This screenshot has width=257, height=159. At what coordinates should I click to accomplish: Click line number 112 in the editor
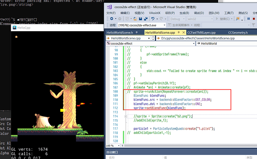click(115, 108)
